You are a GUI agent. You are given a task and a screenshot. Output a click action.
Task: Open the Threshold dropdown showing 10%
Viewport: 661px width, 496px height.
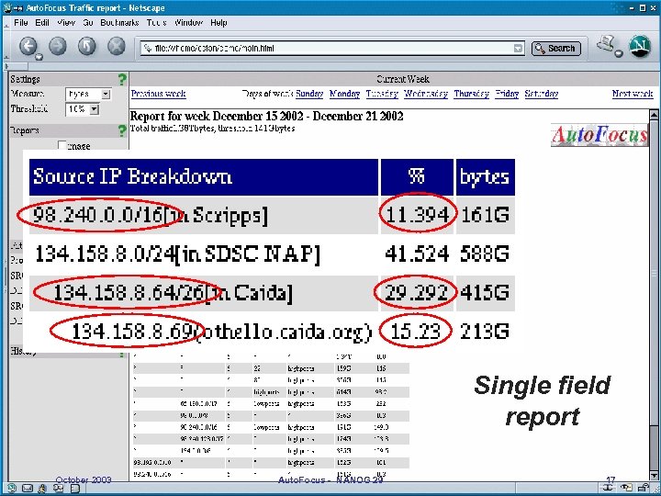pos(83,109)
